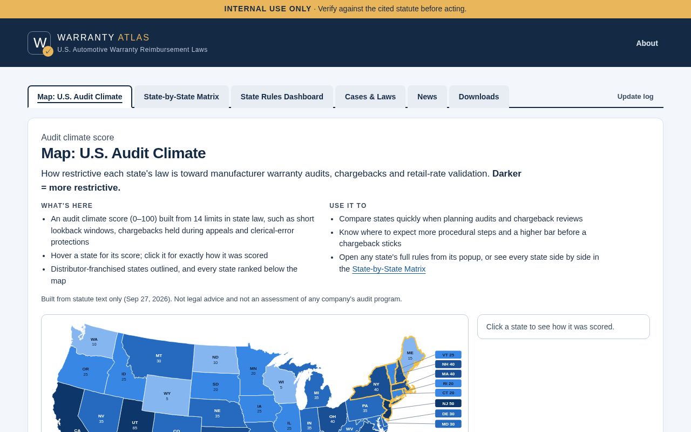Click Maine (ME) on the map
Image resolution: width=691 pixels, height=432 pixels.
(410, 355)
